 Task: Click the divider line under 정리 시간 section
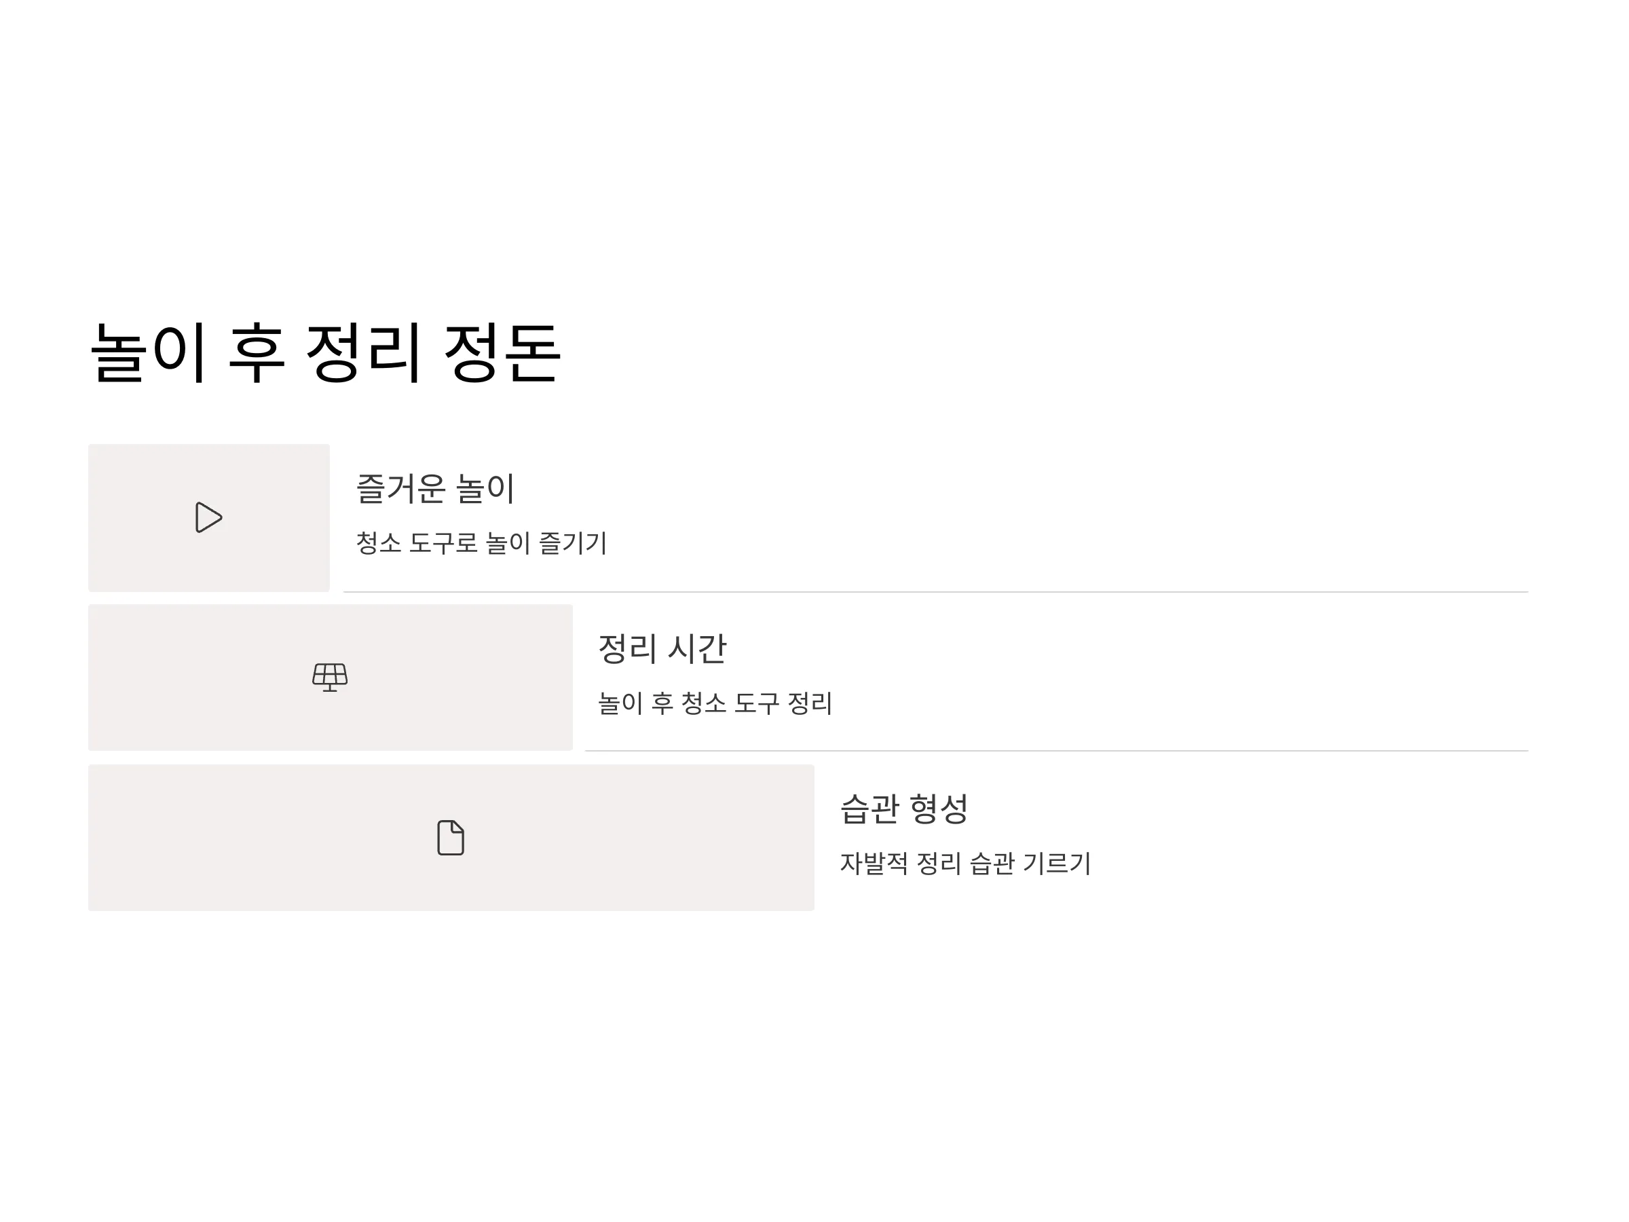coord(1057,751)
